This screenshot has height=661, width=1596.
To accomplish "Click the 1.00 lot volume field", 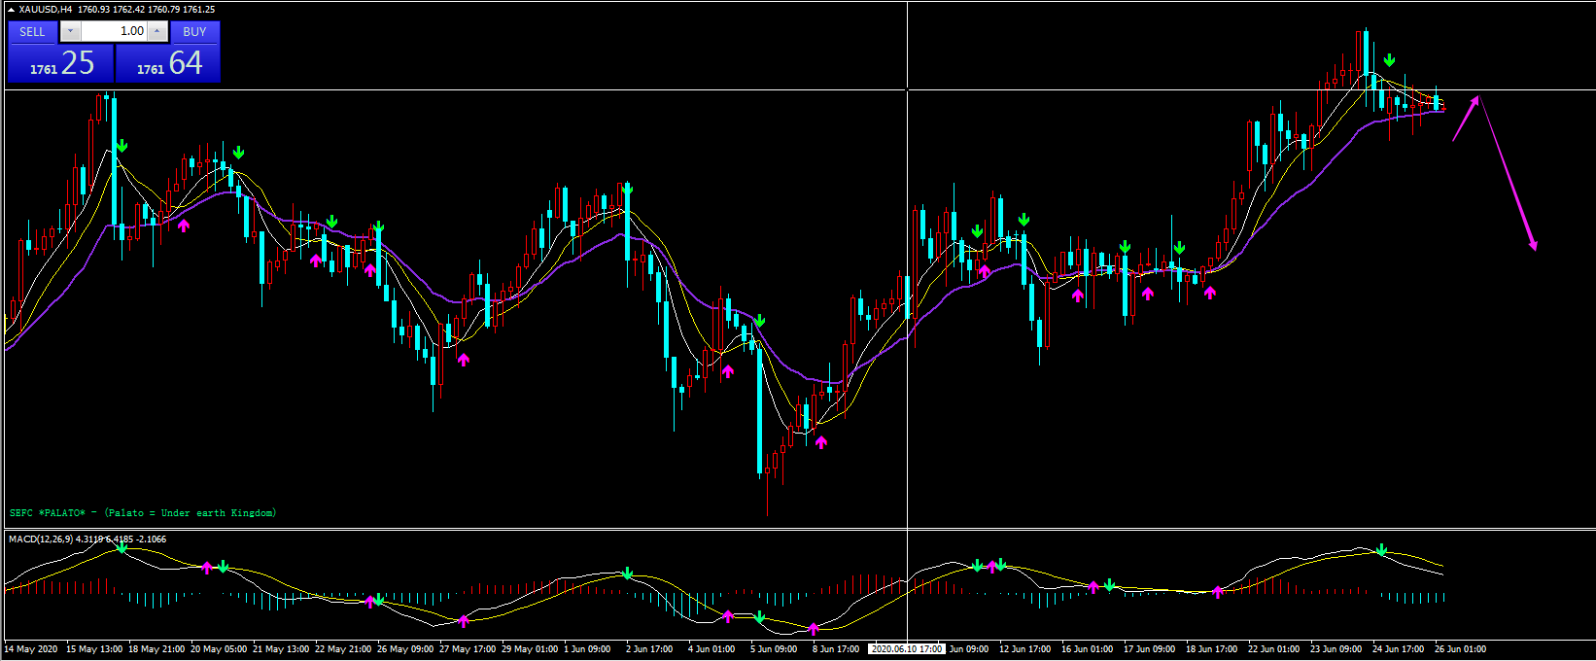I will point(113,32).
